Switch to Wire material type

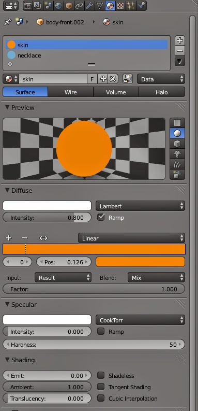tap(70, 92)
